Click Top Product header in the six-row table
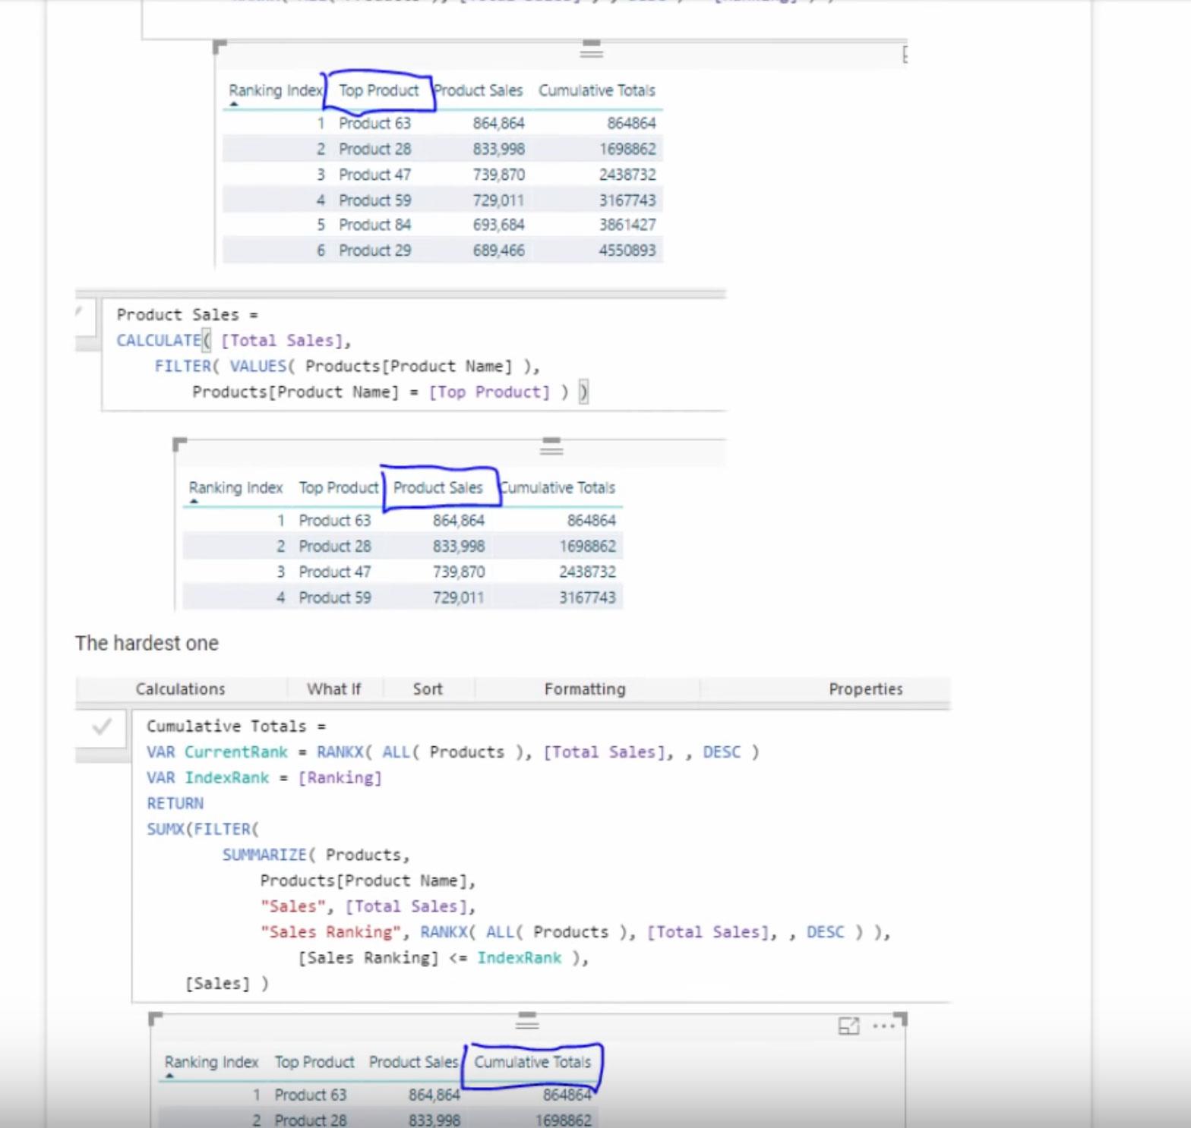Image resolution: width=1191 pixels, height=1128 pixels. point(378,90)
